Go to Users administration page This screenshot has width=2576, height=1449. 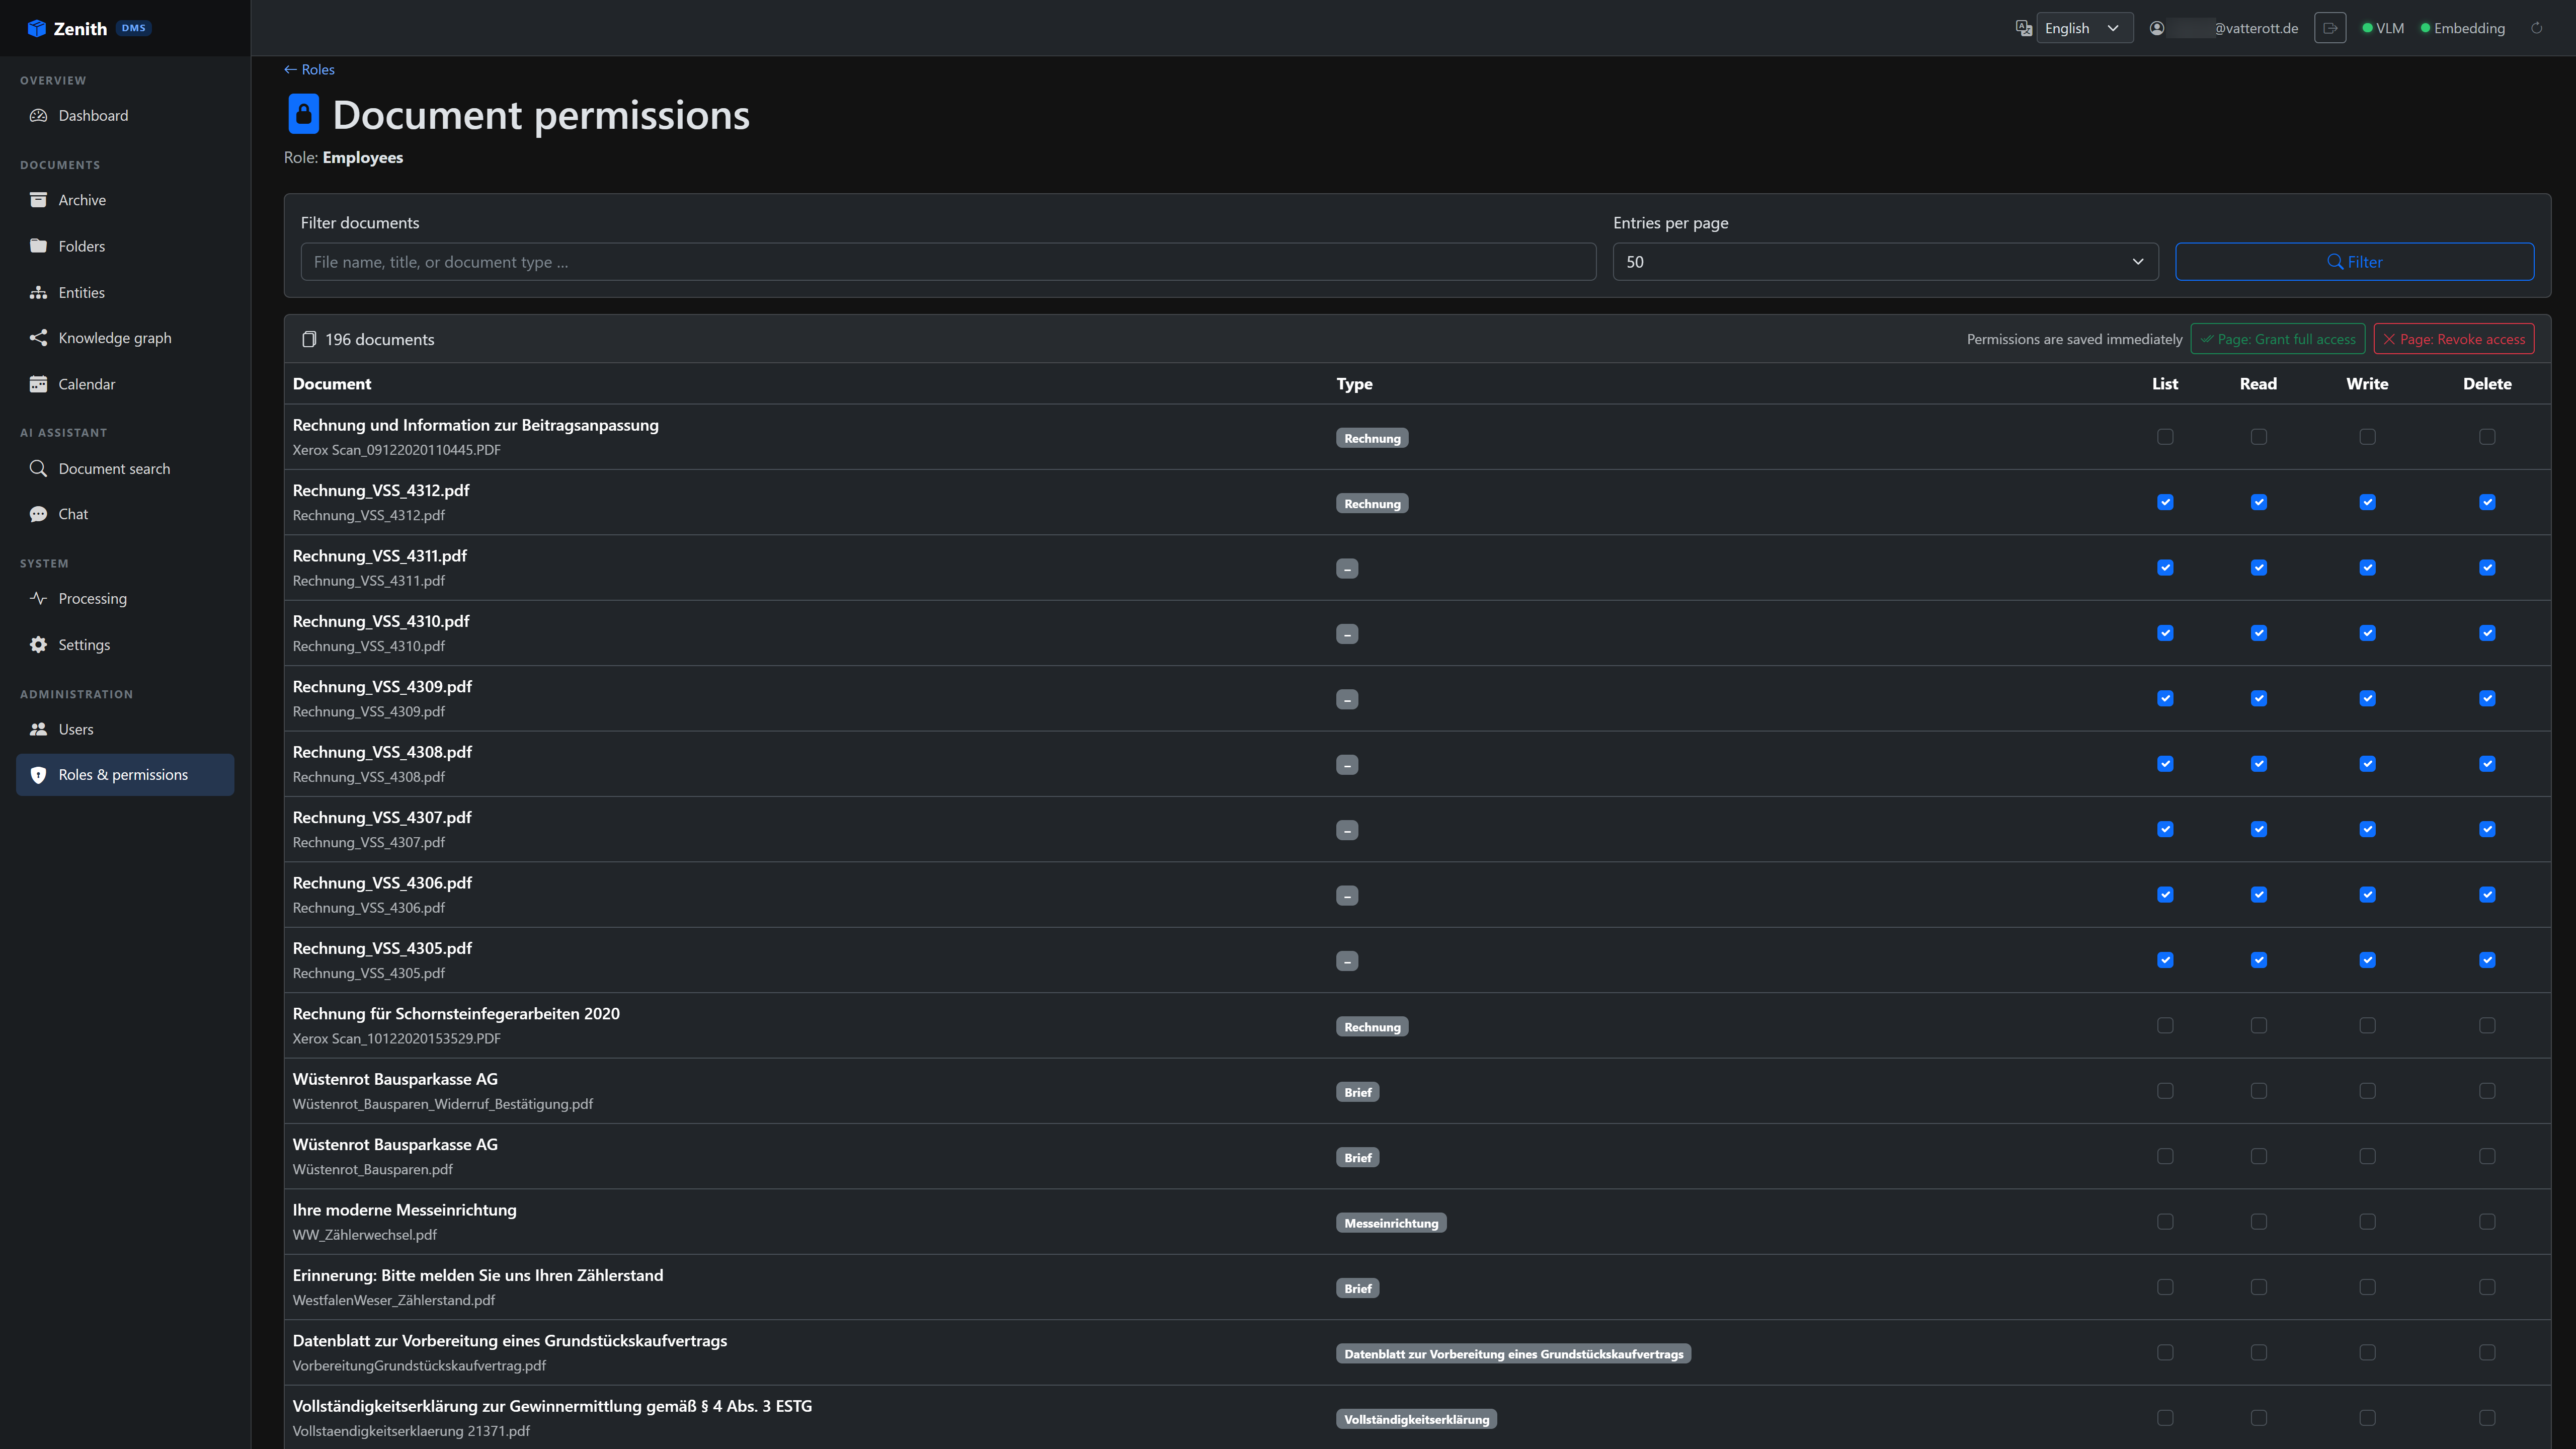click(x=125, y=729)
